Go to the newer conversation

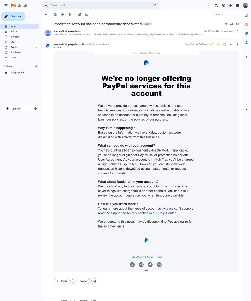[x=228, y=15]
